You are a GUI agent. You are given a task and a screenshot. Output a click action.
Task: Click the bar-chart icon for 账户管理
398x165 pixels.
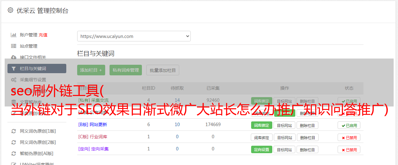[13, 35]
